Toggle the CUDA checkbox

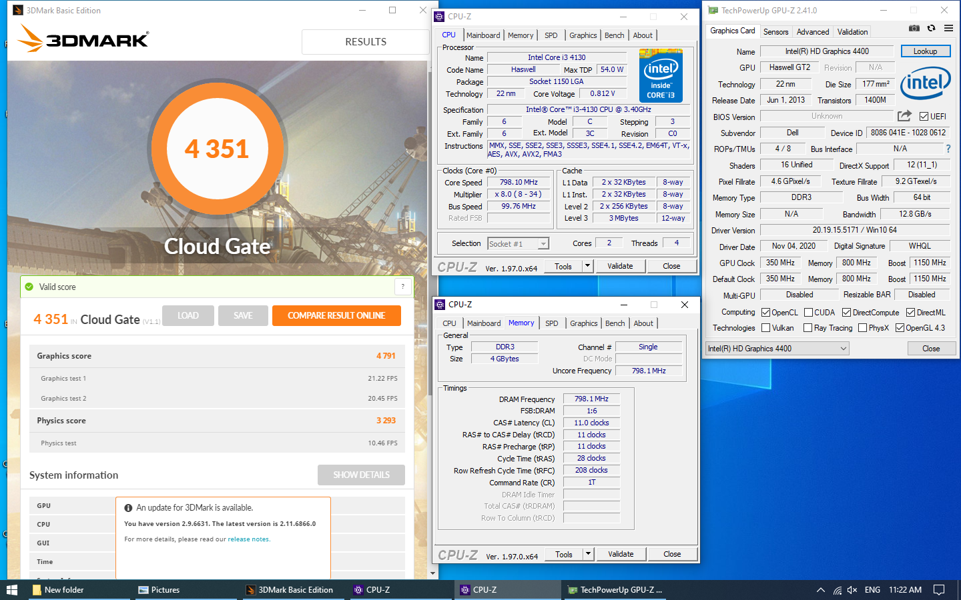point(808,312)
